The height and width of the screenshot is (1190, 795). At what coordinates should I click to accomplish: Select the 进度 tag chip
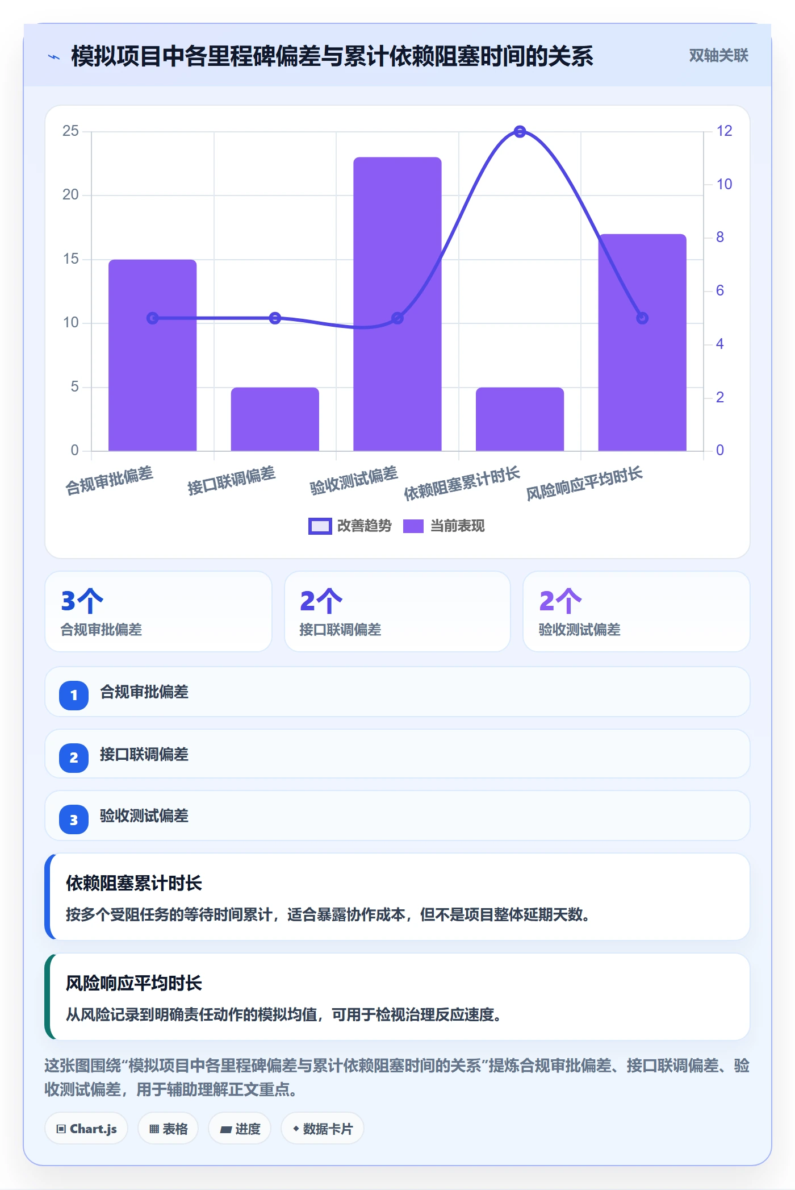pyautogui.click(x=240, y=1129)
